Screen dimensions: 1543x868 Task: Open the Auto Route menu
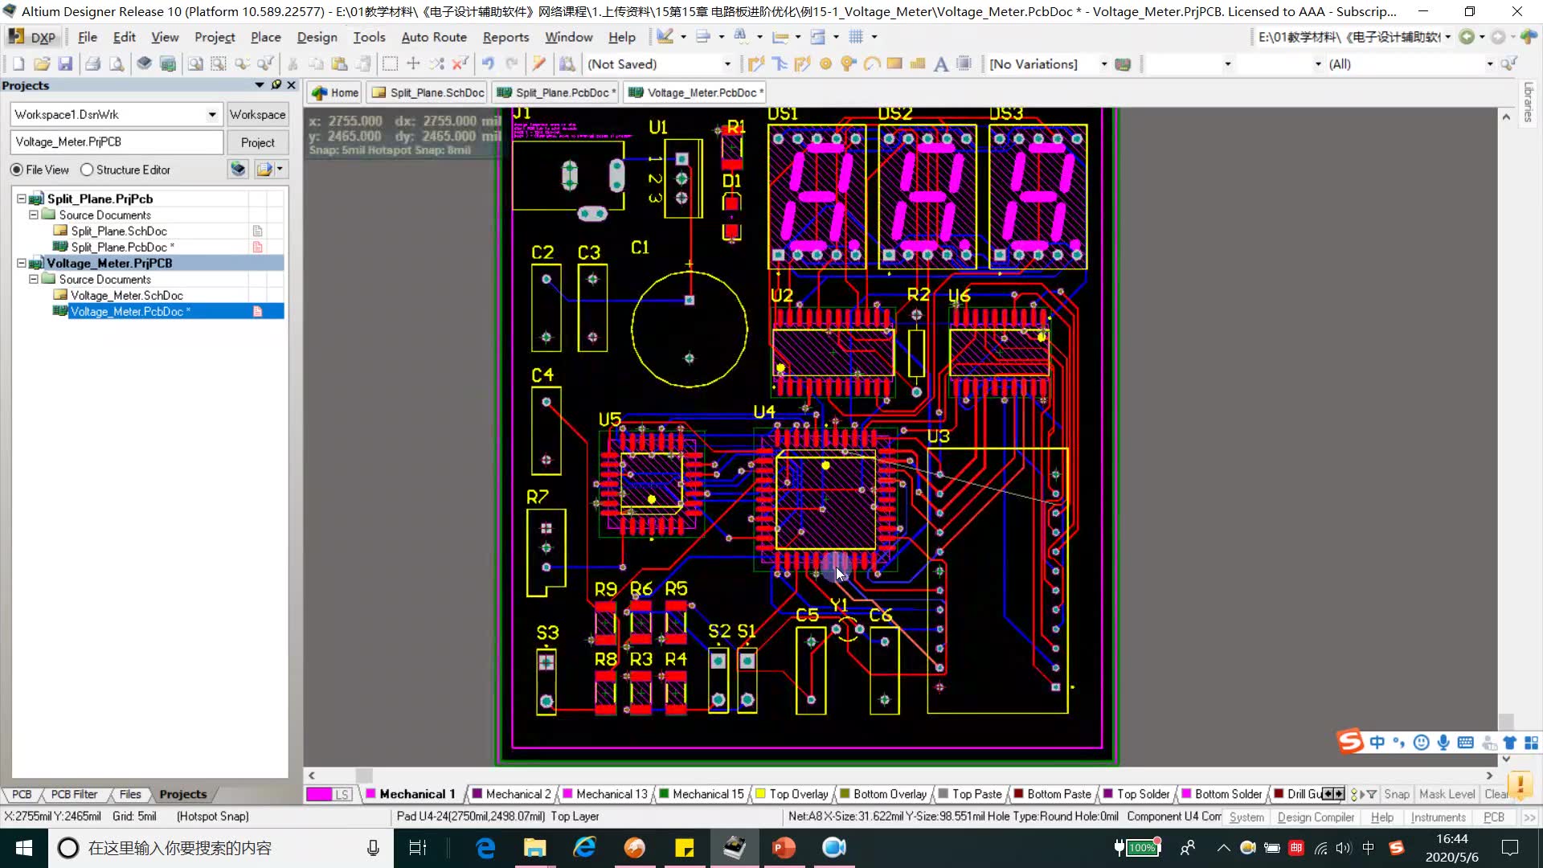click(x=433, y=37)
